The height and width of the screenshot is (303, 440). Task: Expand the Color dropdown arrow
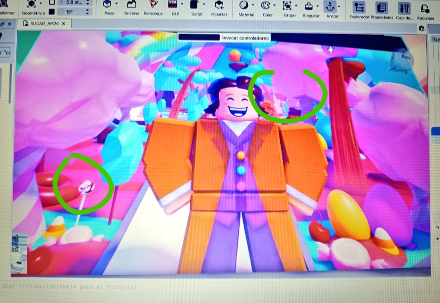275,5
